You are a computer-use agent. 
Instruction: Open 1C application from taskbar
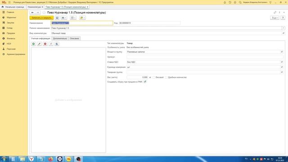click(x=69, y=159)
